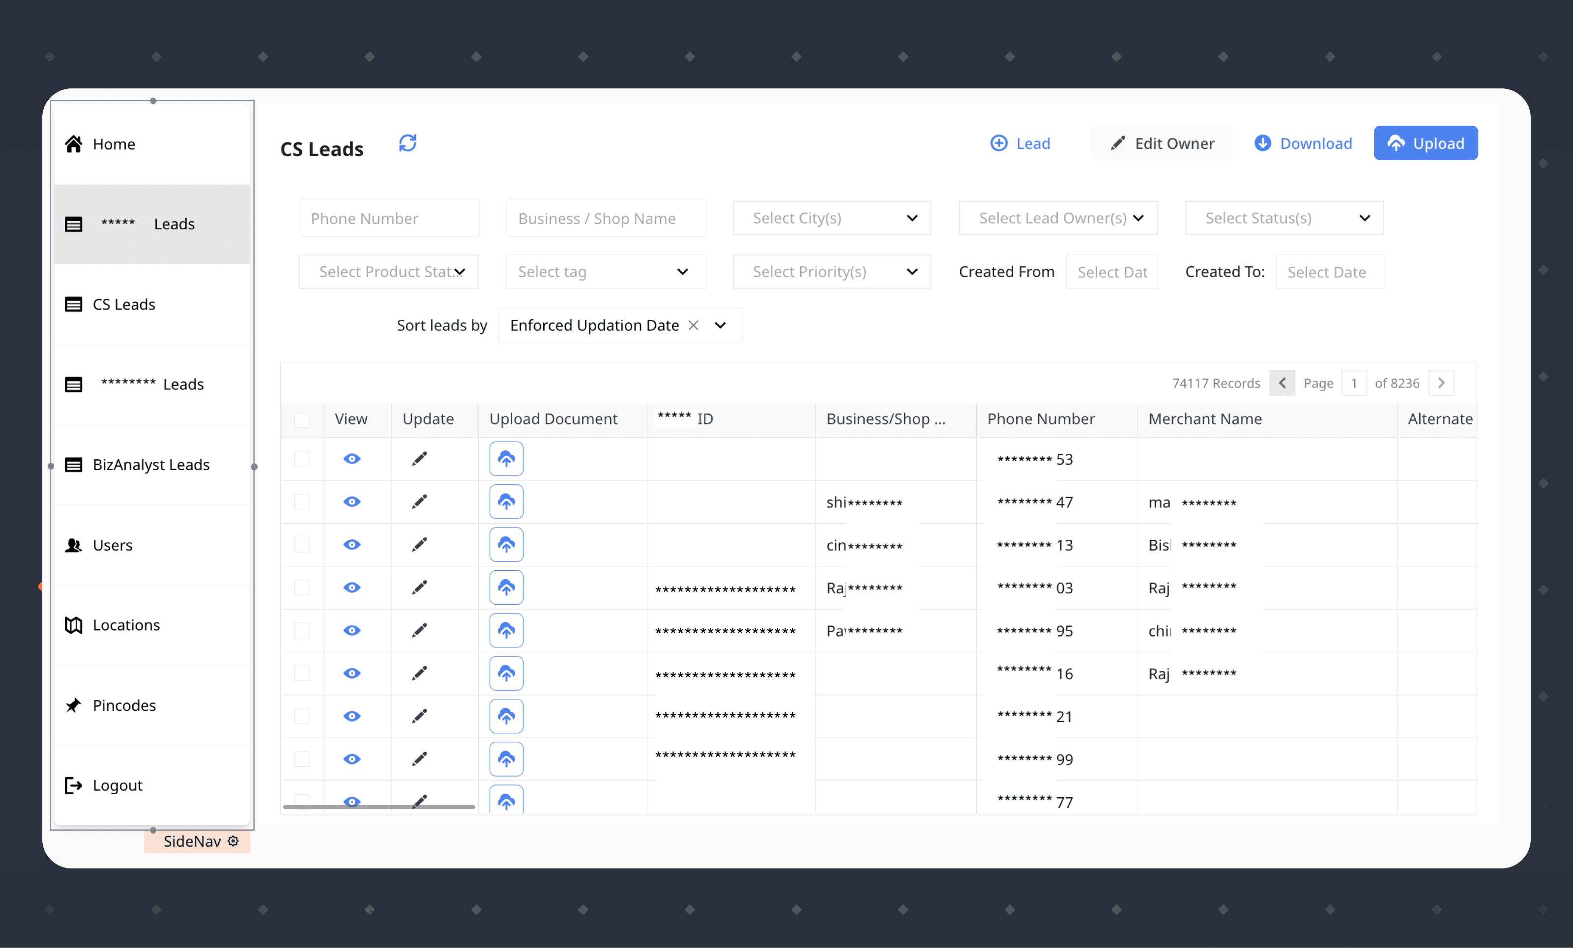Navigate to the CS Leads menu item
Viewport: 1573px width, 948px height.
124,305
